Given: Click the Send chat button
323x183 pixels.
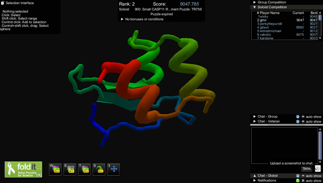Looking at the screenshot, I should tap(307, 168).
